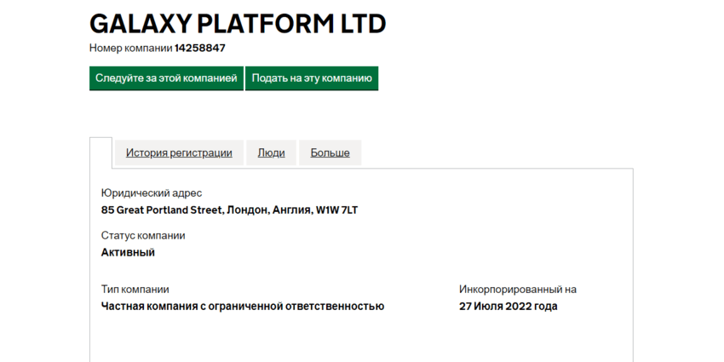Click the "Юридический адрес" label
The image size is (724, 362).
tap(152, 193)
